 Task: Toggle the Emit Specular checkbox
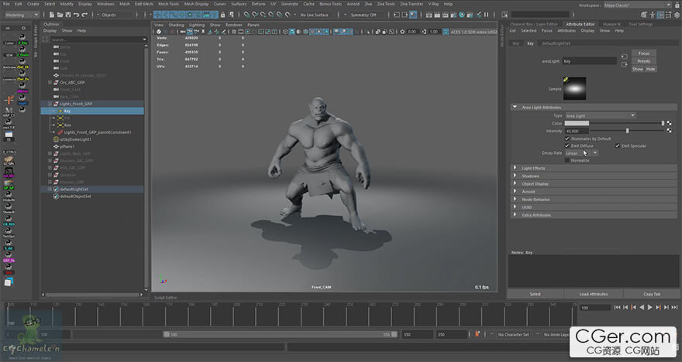pyautogui.click(x=617, y=146)
